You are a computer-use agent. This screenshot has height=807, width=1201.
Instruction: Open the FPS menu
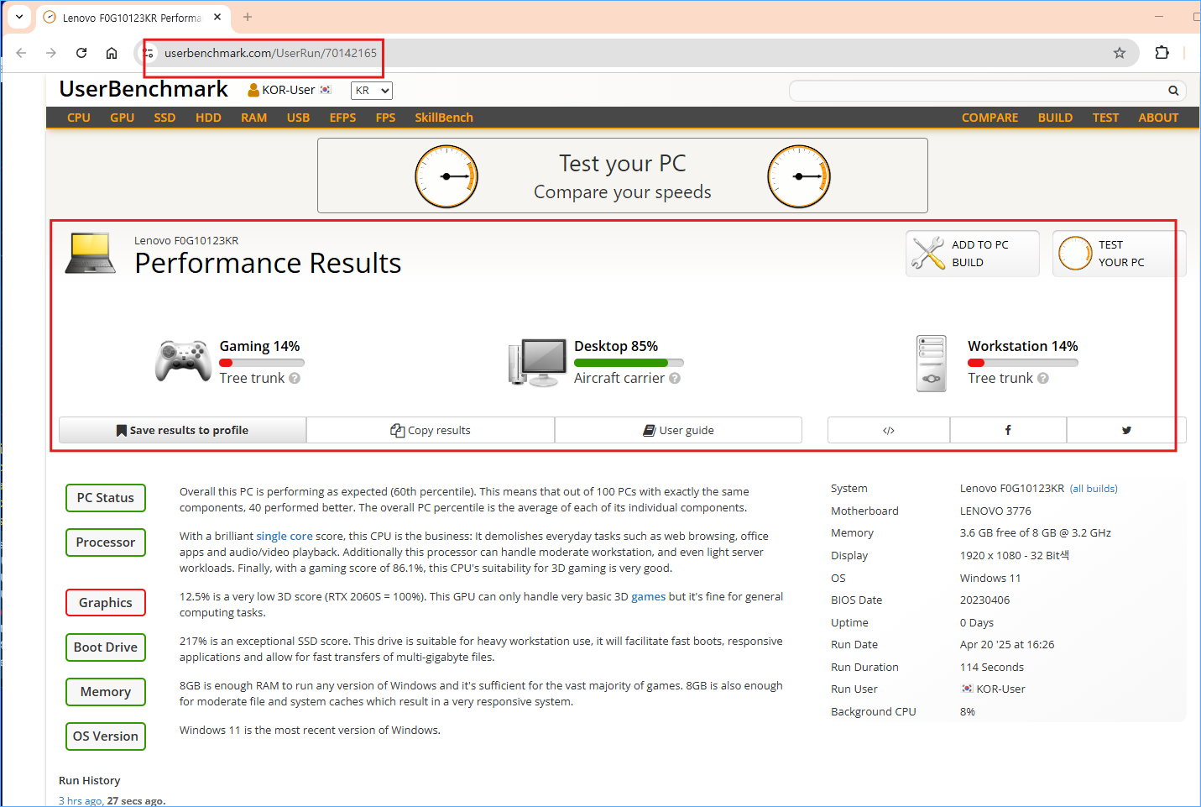coord(385,118)
